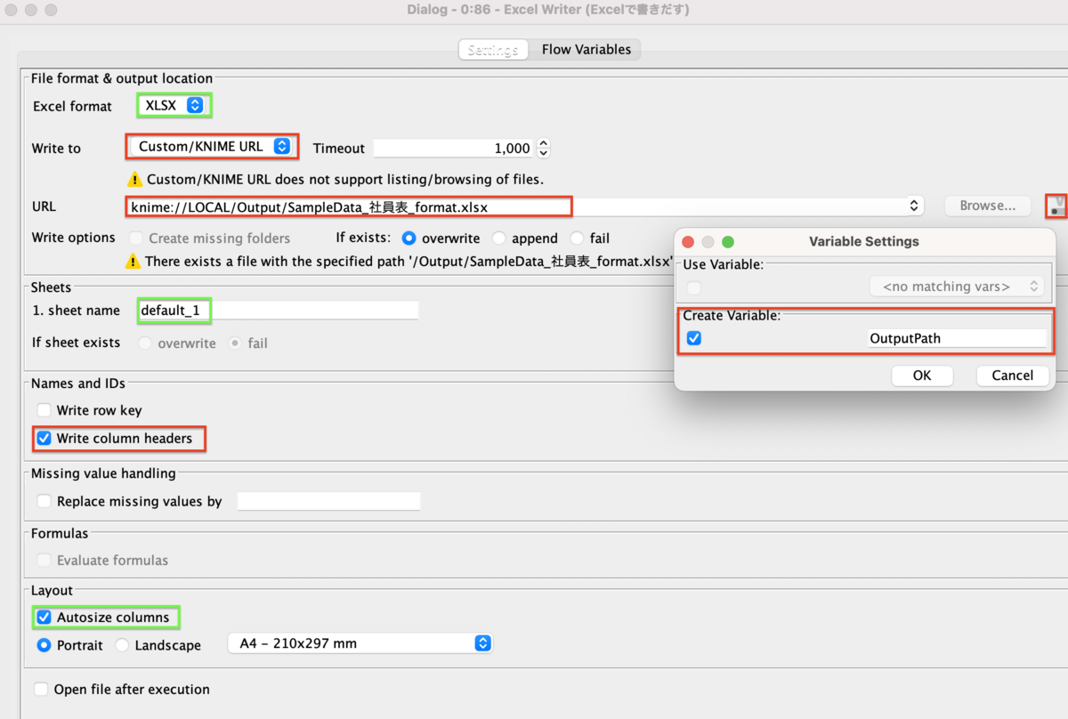Click the replace missing values text field
The width and height of the screenshot is (1068, 719).
(328, 501)
